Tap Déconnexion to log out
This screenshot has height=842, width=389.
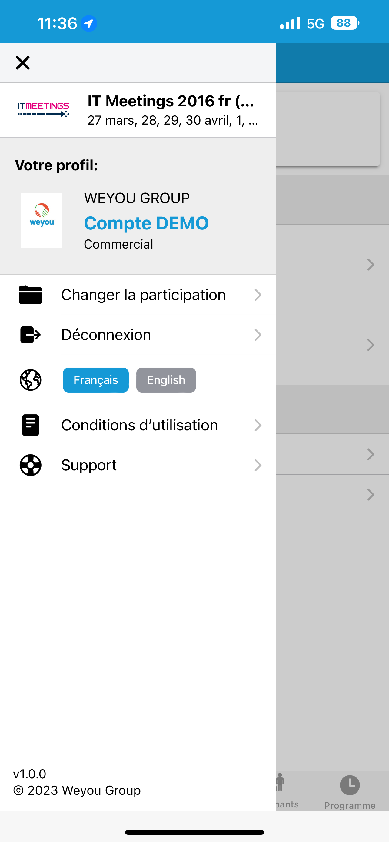coord(106,335)
